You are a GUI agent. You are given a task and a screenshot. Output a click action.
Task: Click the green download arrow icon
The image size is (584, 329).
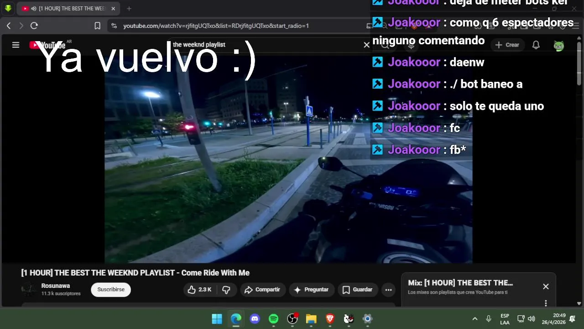(x=8, y=8)
